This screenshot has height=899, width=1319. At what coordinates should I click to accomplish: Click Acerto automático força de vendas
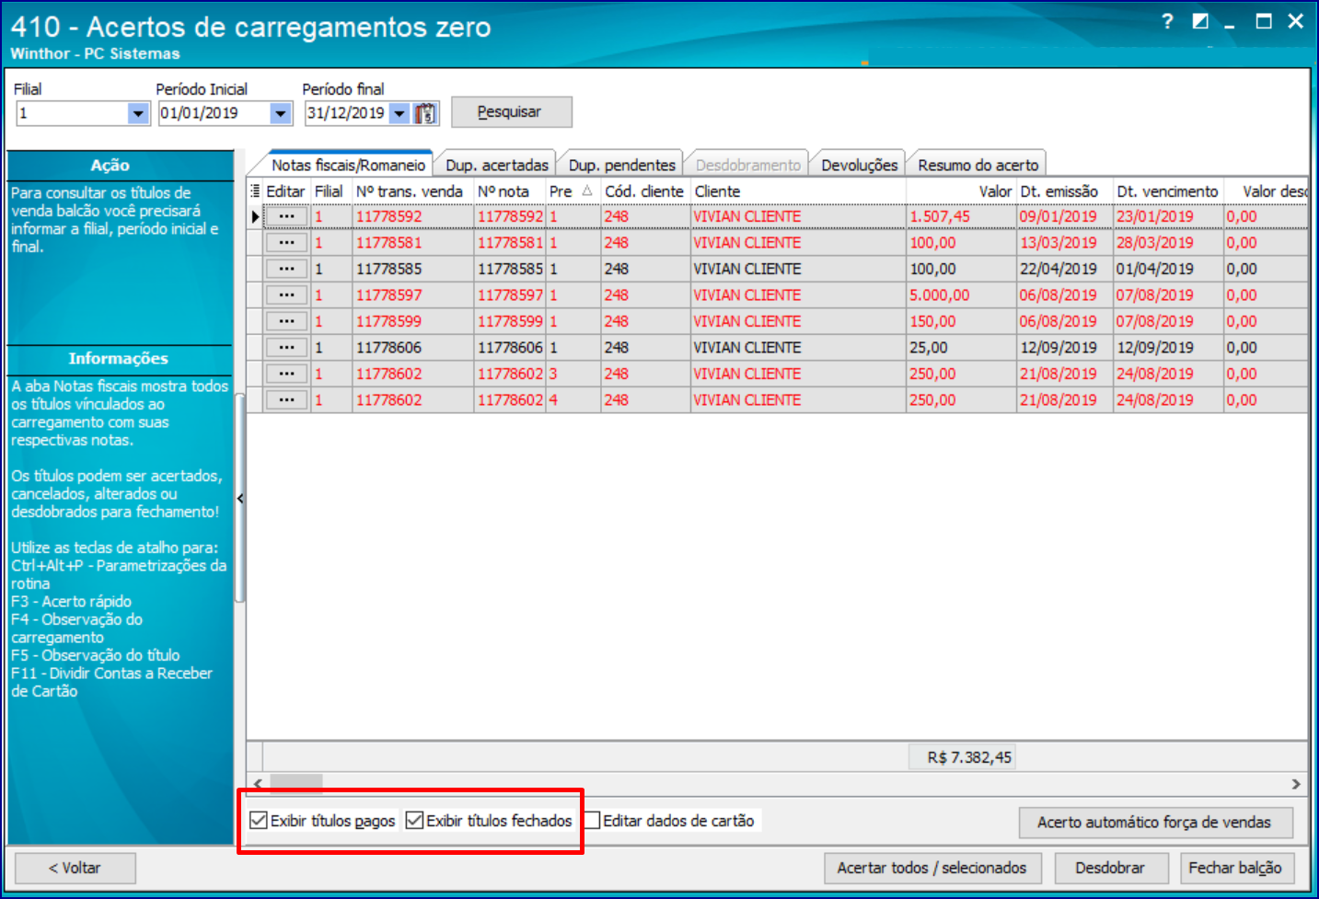coord(1154,822)
